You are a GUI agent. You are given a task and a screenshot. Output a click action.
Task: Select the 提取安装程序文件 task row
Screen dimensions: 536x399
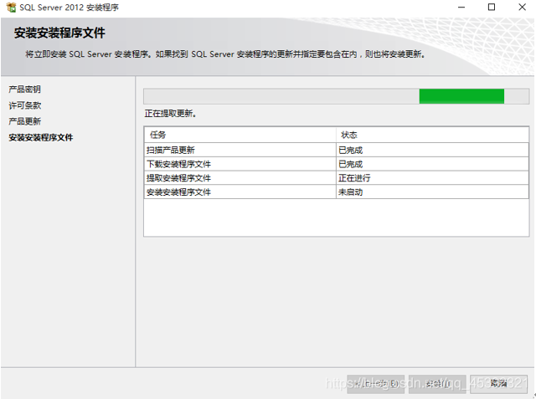(337, 178)
